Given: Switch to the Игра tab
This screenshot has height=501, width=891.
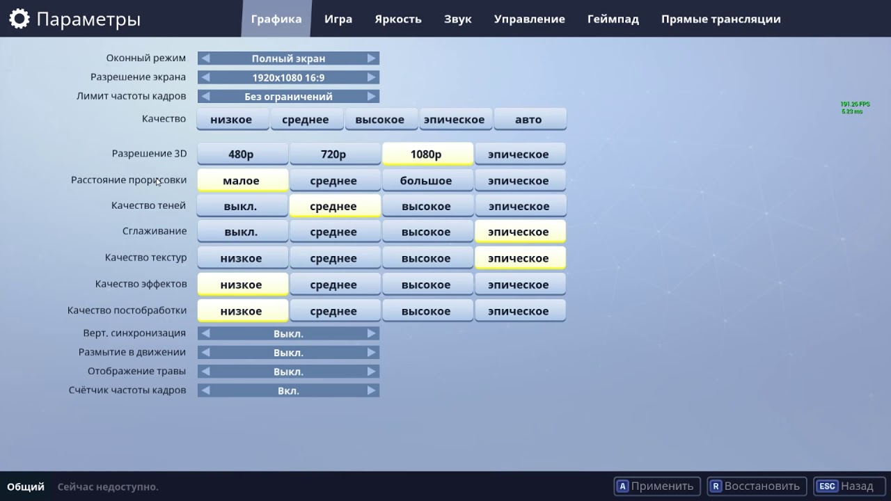Looking at the screenshot, I should [338, 19].
